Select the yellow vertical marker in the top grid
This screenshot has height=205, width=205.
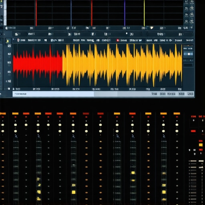coord(144,13)
